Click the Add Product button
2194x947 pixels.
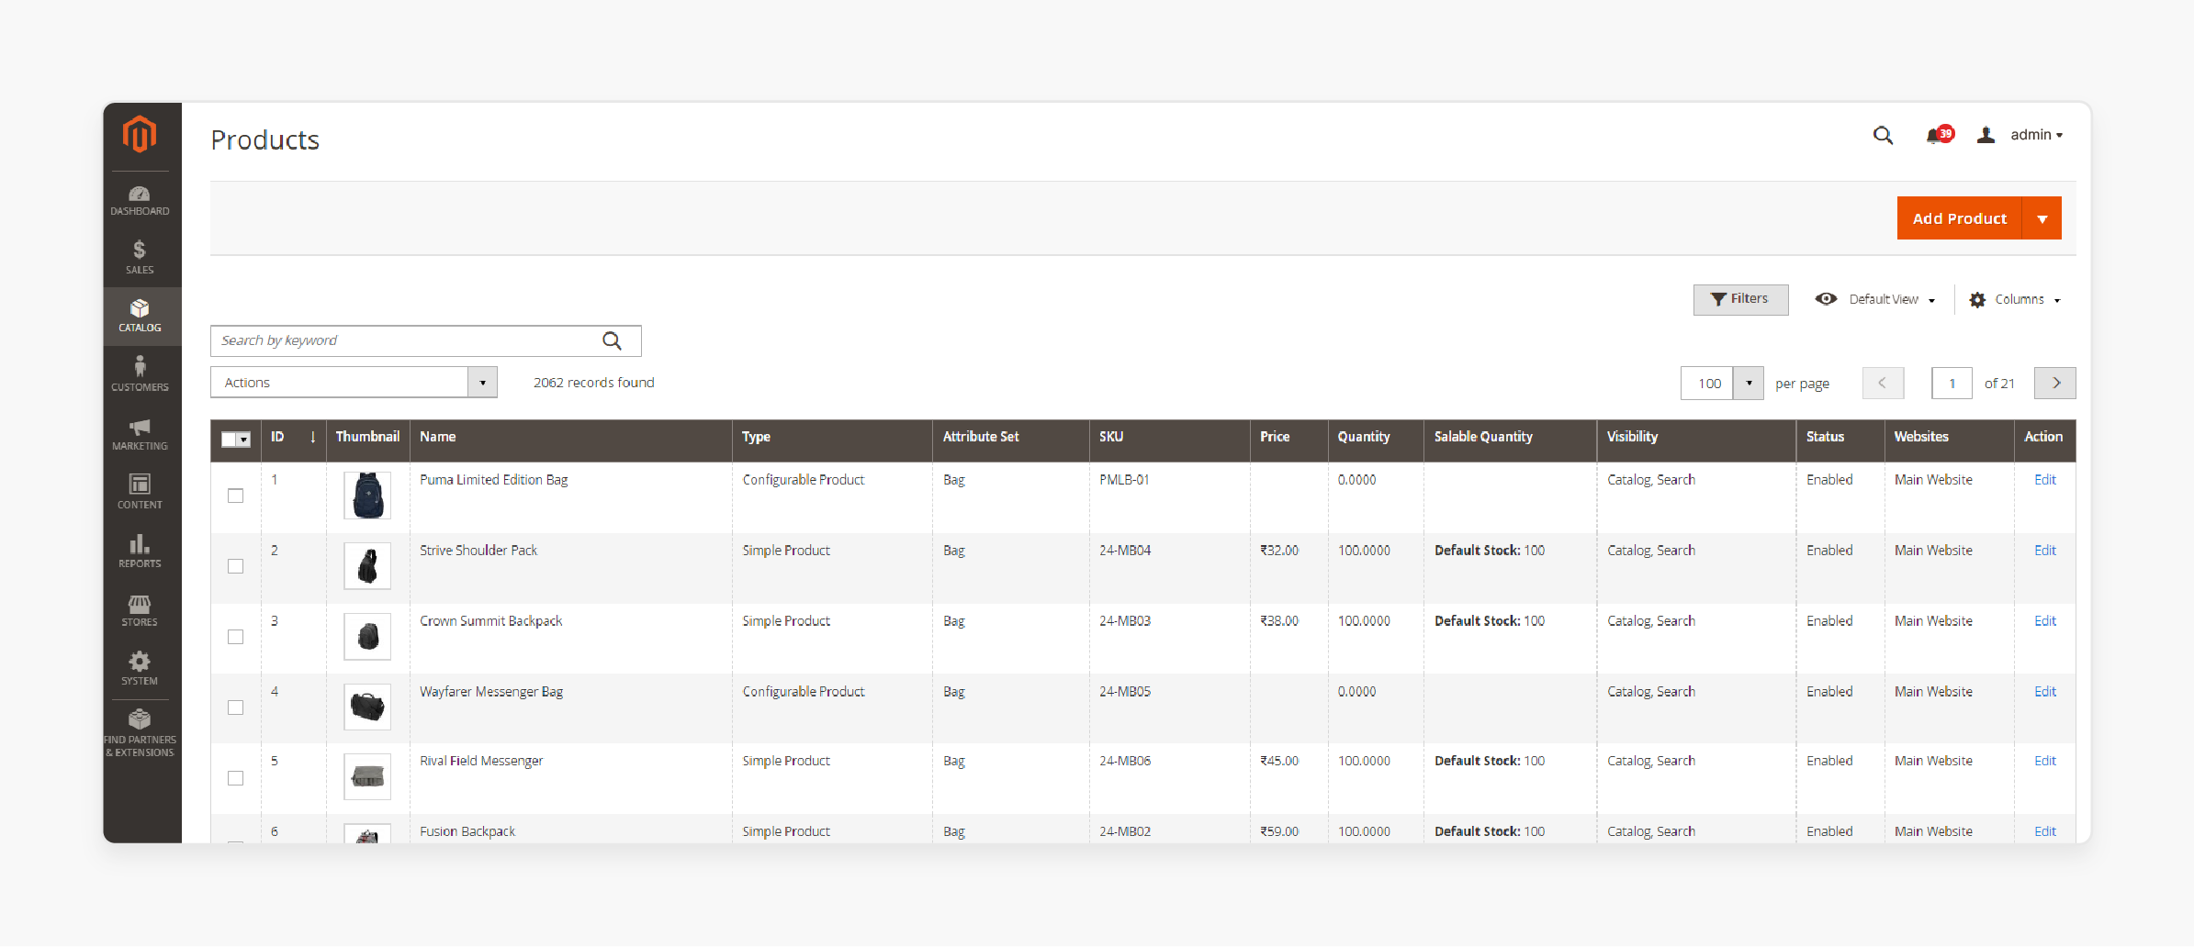[1960, 218]
